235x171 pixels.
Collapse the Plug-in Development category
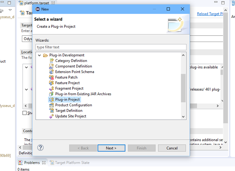click(39, 55)
